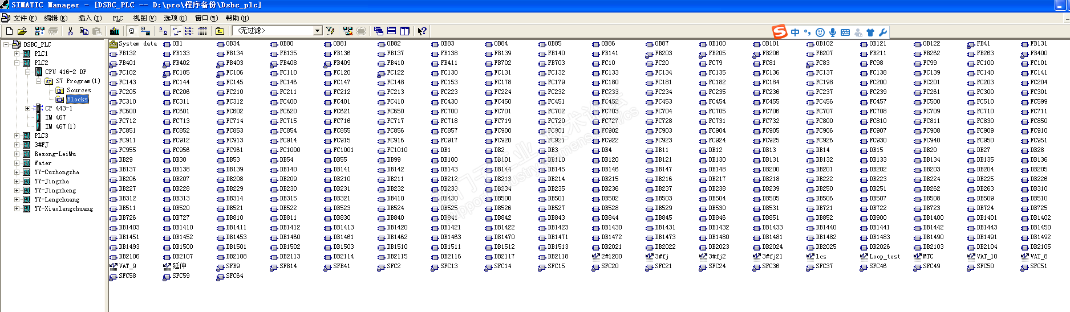This screenshot has height=312, width=1070.
Task: Collapse the CPU 416-2 DP node
Action: (27, 72)
